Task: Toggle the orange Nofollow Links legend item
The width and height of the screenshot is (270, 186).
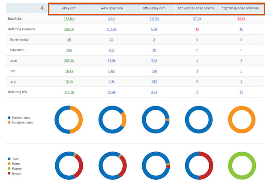Action: click(9, 123)
